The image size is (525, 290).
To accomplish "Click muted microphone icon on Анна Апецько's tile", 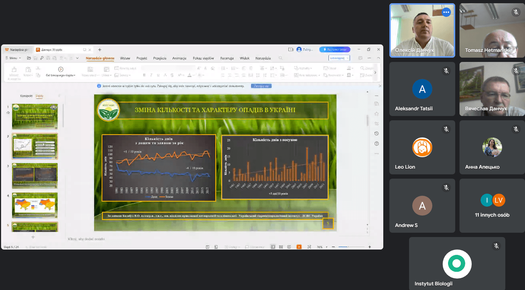I will (x=516, y=129).
